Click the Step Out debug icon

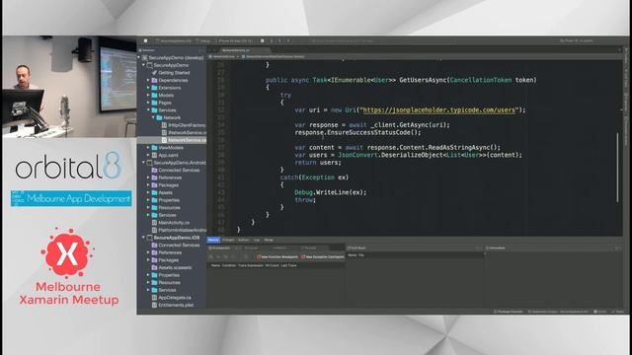[x=288, y=40]
